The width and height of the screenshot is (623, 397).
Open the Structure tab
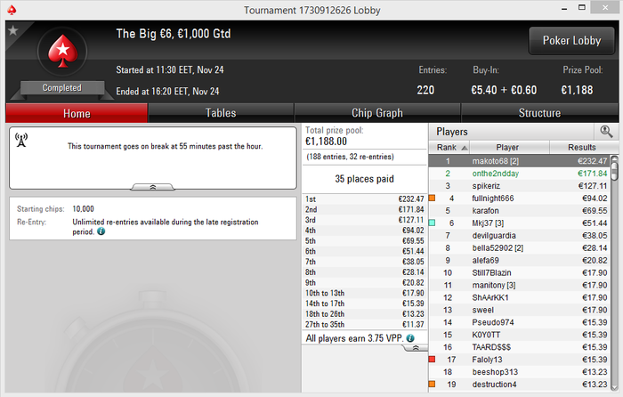(539, 113)
